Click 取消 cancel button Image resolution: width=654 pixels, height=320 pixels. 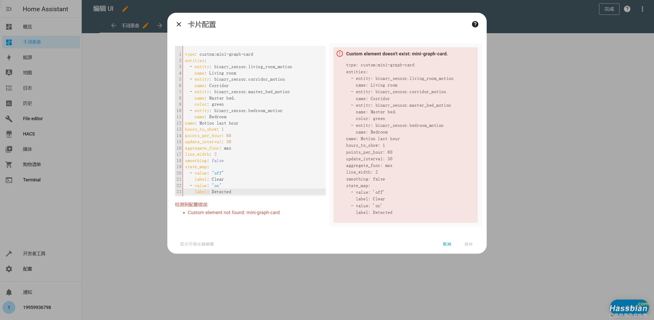pyautogui.click(x=447, y=244)
